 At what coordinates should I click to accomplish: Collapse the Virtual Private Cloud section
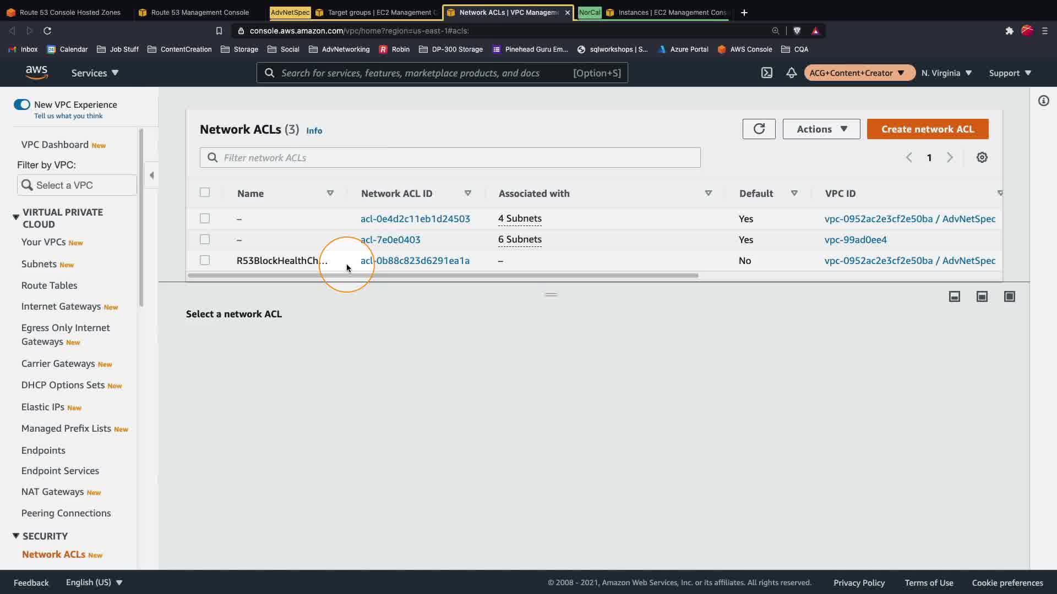click(16, 217)
